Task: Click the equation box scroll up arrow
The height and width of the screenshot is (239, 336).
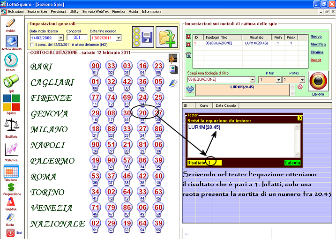Action: coord(292,87)
